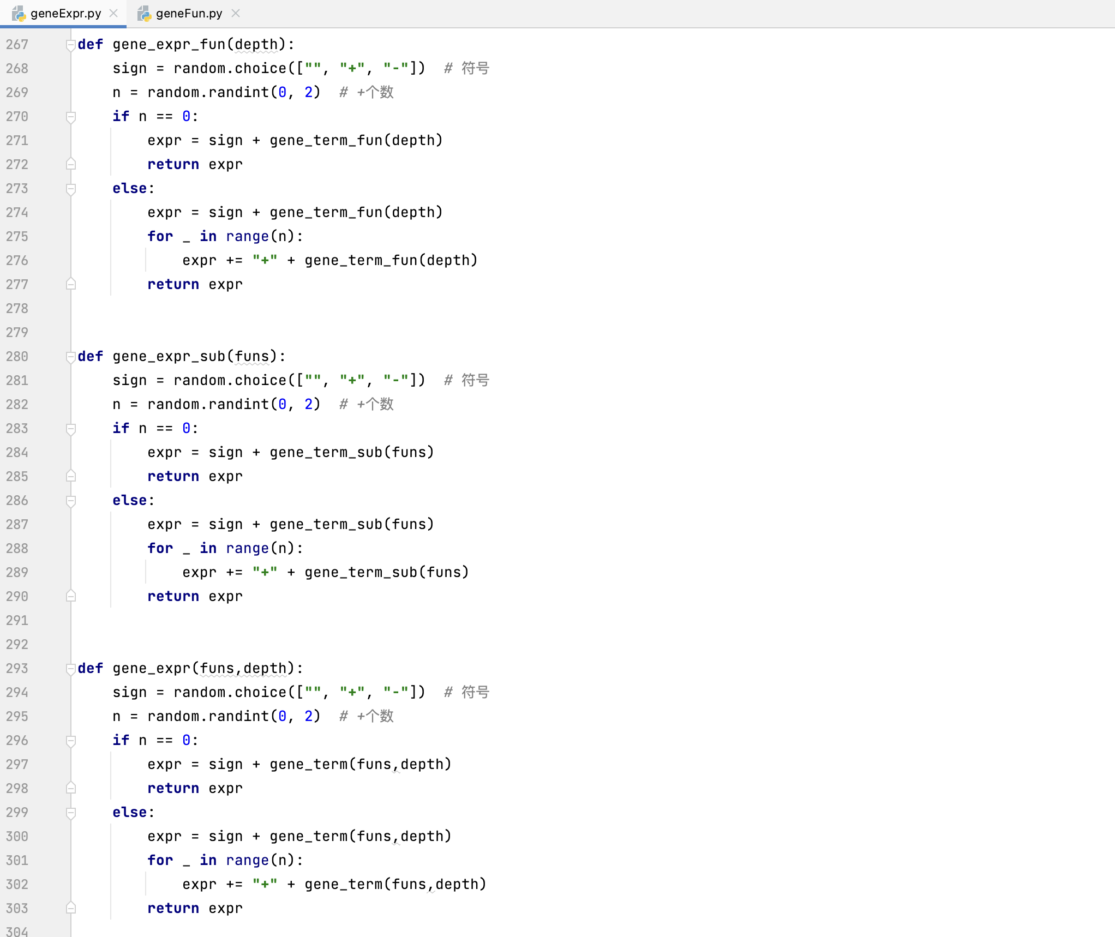This screenshot has height=937, width=1115.
Task: Fold the 'if n == 0' block at line 283
Action: (70, 429)
